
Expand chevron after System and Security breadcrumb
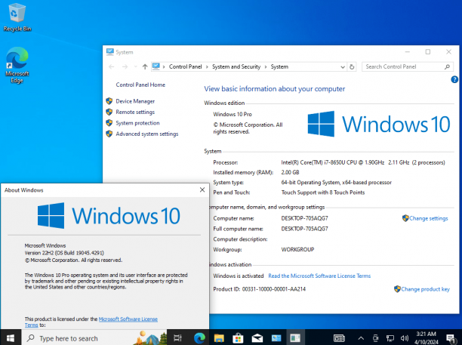point(266,67)
